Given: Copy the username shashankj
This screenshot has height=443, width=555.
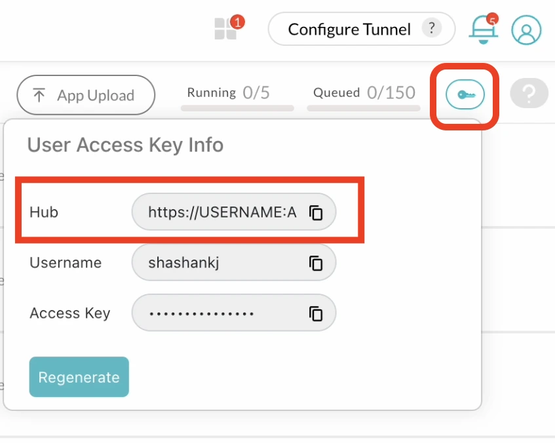Looking at the screenshot, I should [x=316, y=263].
